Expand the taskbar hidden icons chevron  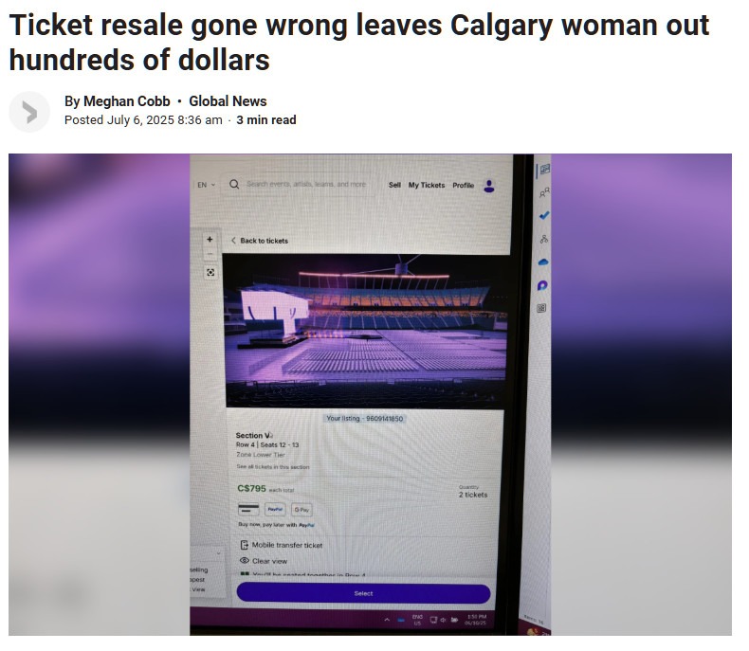[387, 620]
